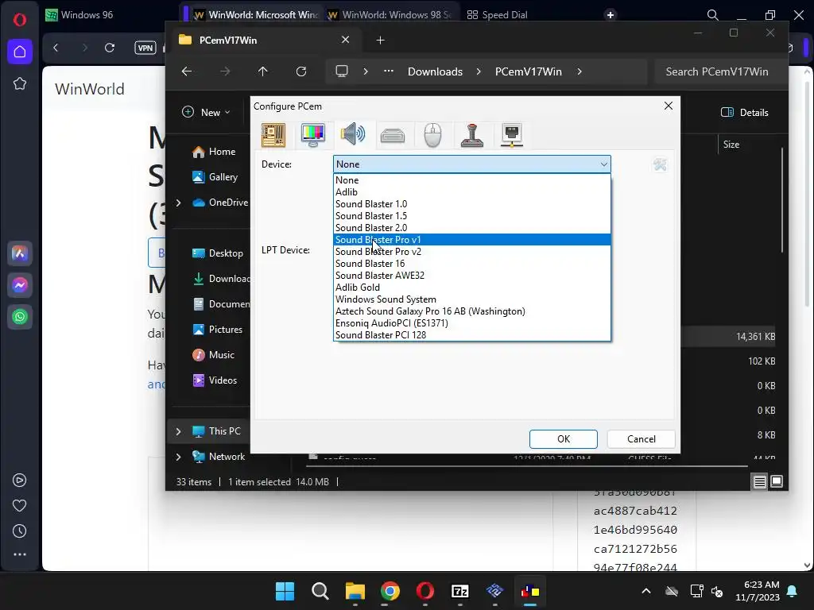
Task: Pick Aztech Sound Galaxy Pro 16 AB
Action: tap(472, 311)
